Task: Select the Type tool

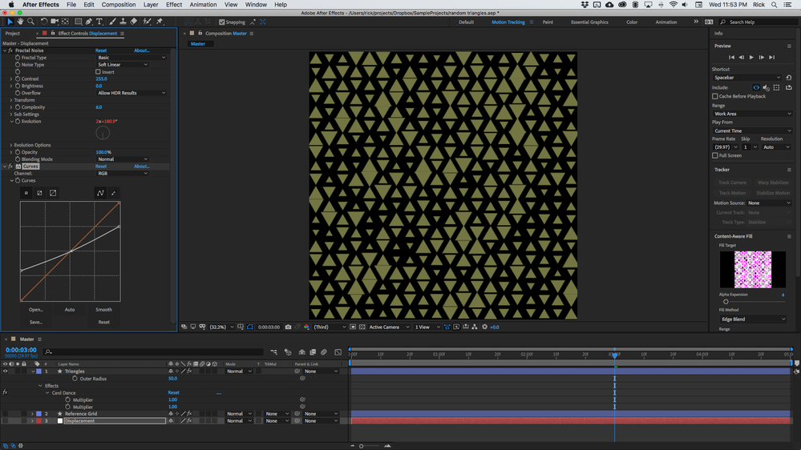Action: pos(99,22)
